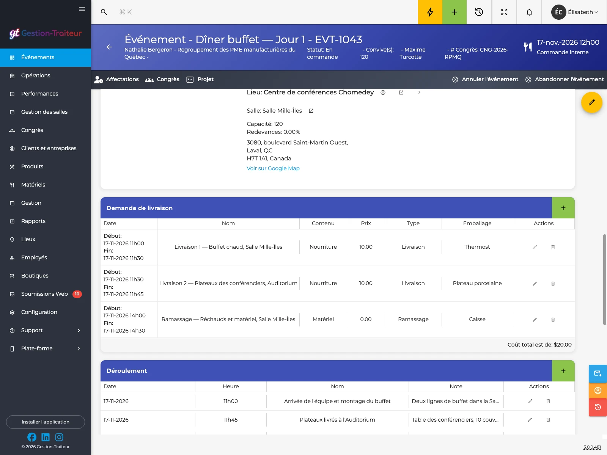Viewport: 607px width, 455px height.
Task: Click the yellow pencil edit floating button
Action: pos(592,102)
